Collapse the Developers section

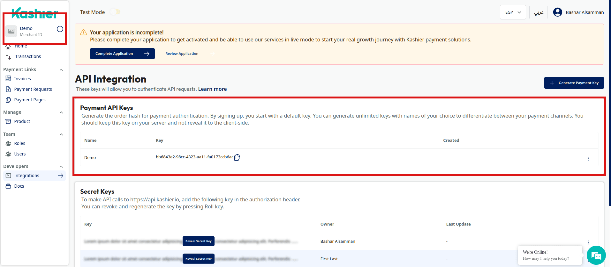(x=61, y=167)
